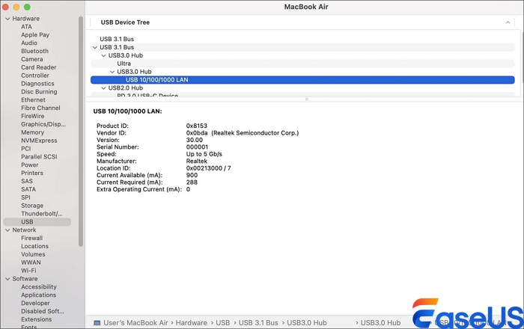Click USB 3.1 Bus in path bar
This screenshot has width=524, height=329.
258,323
